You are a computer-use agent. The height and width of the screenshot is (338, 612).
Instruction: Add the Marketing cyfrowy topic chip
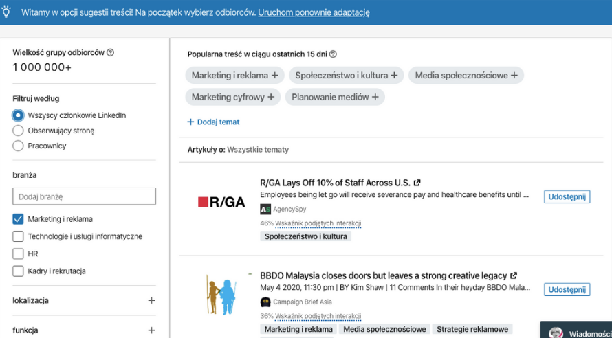click(233, 97)
